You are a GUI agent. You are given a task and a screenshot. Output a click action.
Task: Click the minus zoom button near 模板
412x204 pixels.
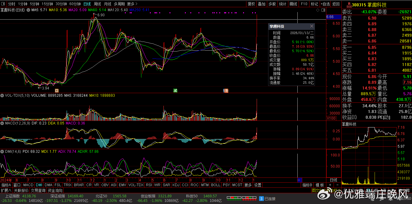pyautogui.click(x=337, y=185)
